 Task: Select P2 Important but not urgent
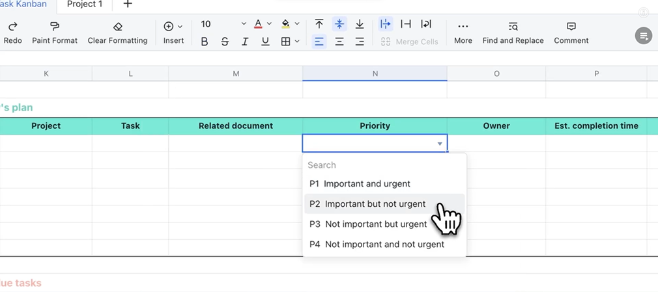coord(375,204)
